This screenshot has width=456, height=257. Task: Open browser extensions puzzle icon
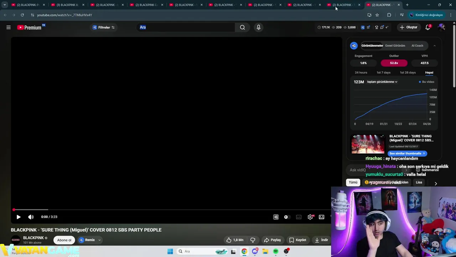click(389, 15)
